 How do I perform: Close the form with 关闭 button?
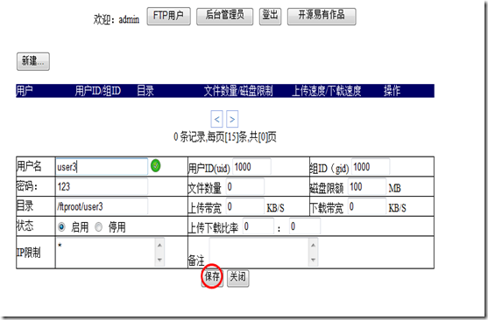pyautogui.click(x=237, y=278)
